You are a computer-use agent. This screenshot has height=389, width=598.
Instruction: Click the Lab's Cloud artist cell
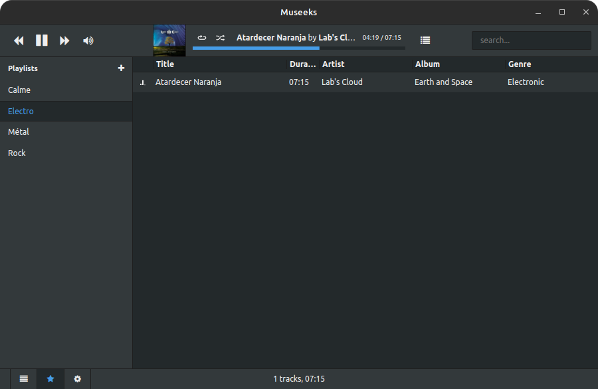[x=342, y=82]
